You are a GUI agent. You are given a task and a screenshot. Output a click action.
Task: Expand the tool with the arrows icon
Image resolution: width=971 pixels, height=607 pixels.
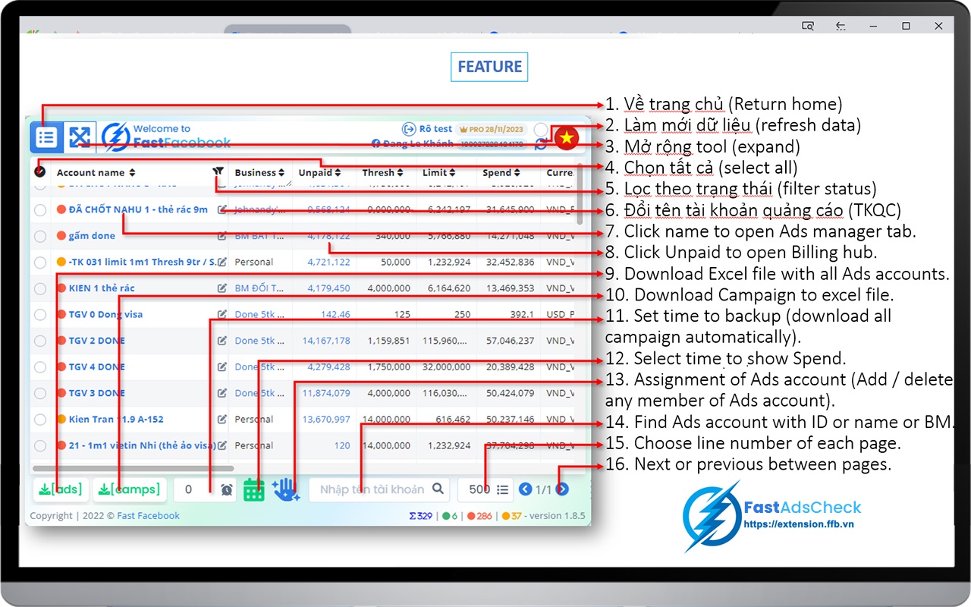pyautogui.click(x=80, y=137)
